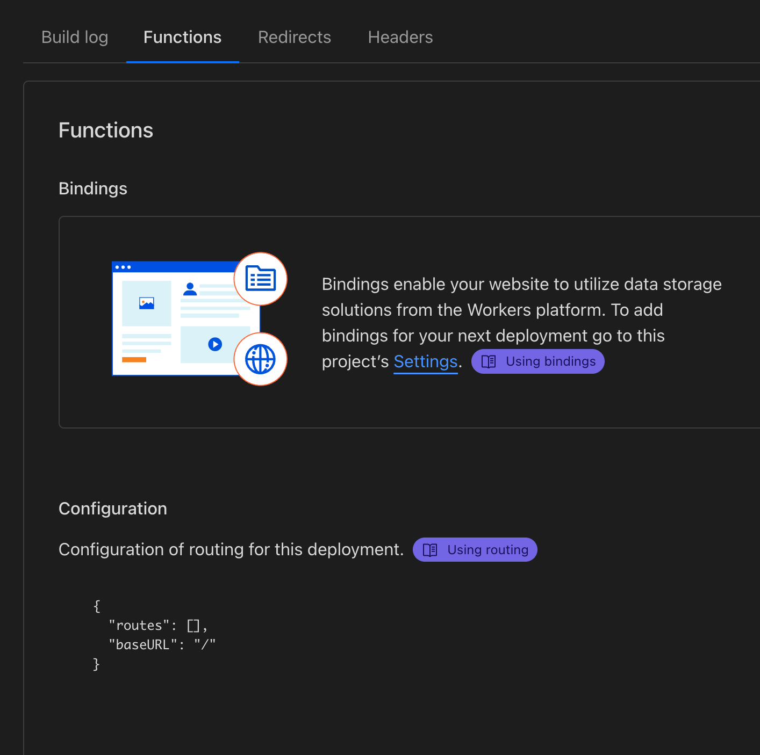Go to the Headers tab
This screenshot has height=755, width=760.
(400, 37)
